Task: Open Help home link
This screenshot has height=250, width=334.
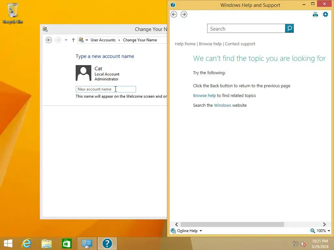Action: tap(185, 44)
